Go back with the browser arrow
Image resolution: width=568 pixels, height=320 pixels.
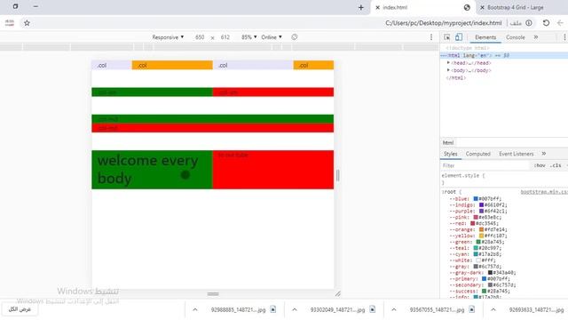pos(560,23)
